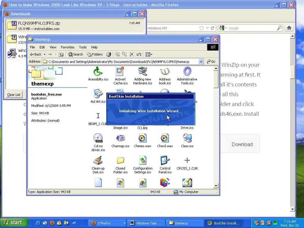
Task: Open the Views dropdown in toolbar
Action: [149, 55]
